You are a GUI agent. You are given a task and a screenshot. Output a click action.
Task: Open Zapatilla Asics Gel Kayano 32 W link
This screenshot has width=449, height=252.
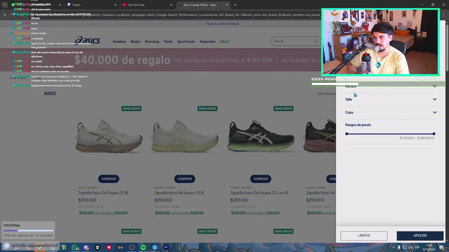coord(103,193)
